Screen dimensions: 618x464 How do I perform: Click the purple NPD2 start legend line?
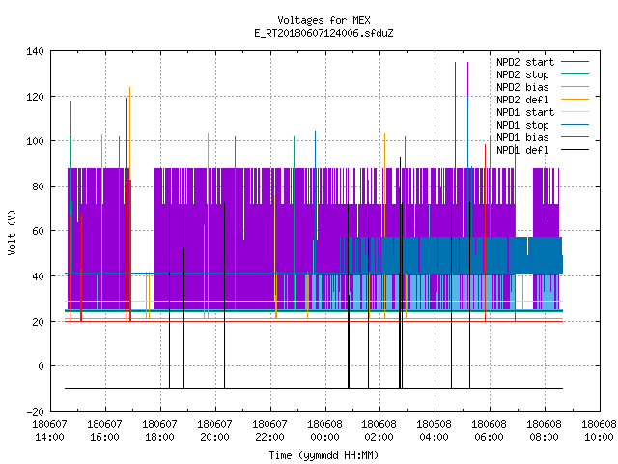(575, 62)
